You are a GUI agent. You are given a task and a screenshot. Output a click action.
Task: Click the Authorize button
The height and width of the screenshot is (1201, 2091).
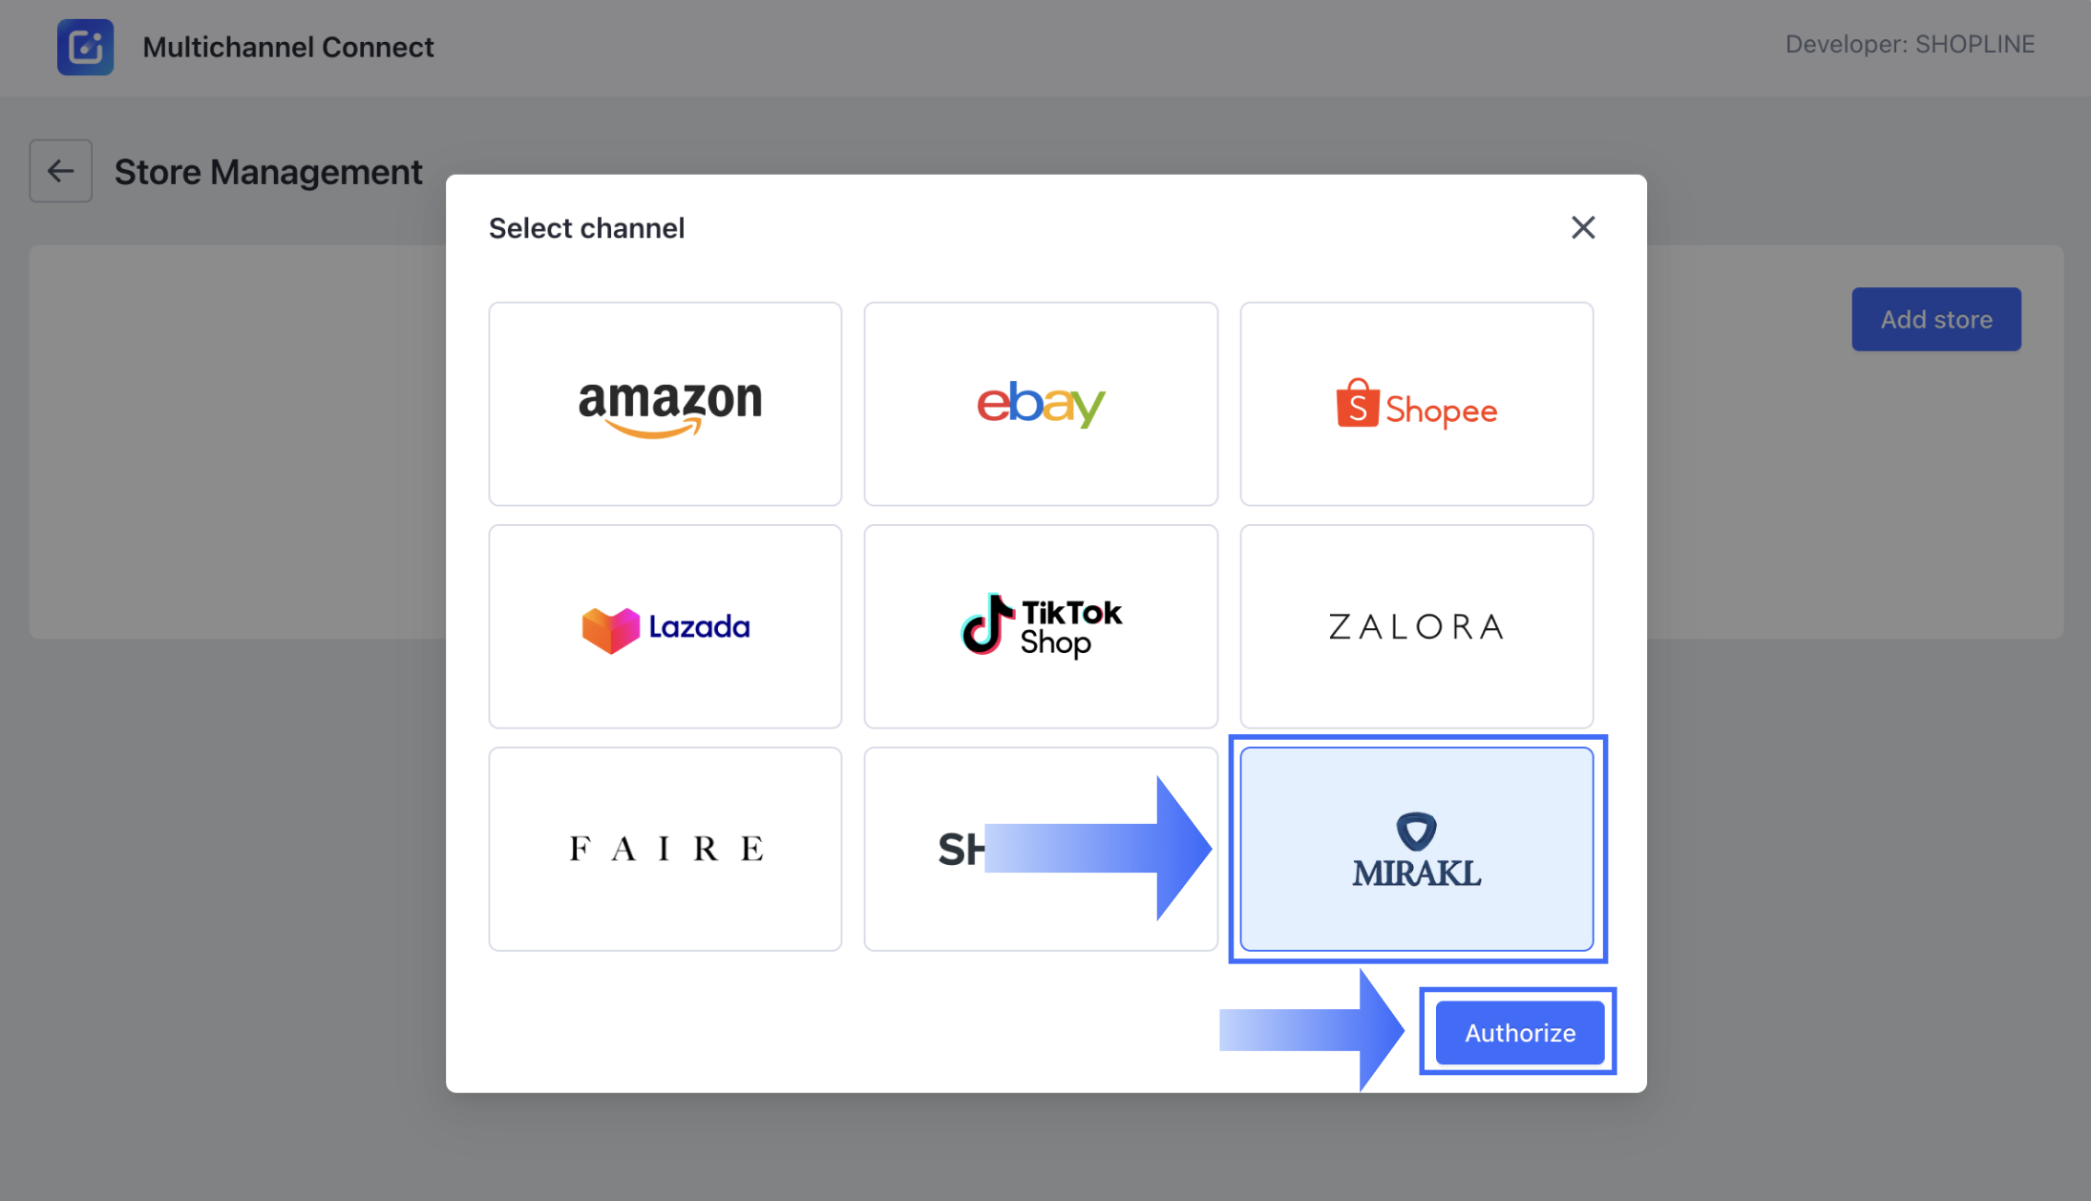1520,1032
